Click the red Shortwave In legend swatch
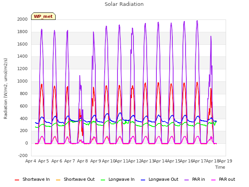The image size is (249, 187). (x=17, y=180)
